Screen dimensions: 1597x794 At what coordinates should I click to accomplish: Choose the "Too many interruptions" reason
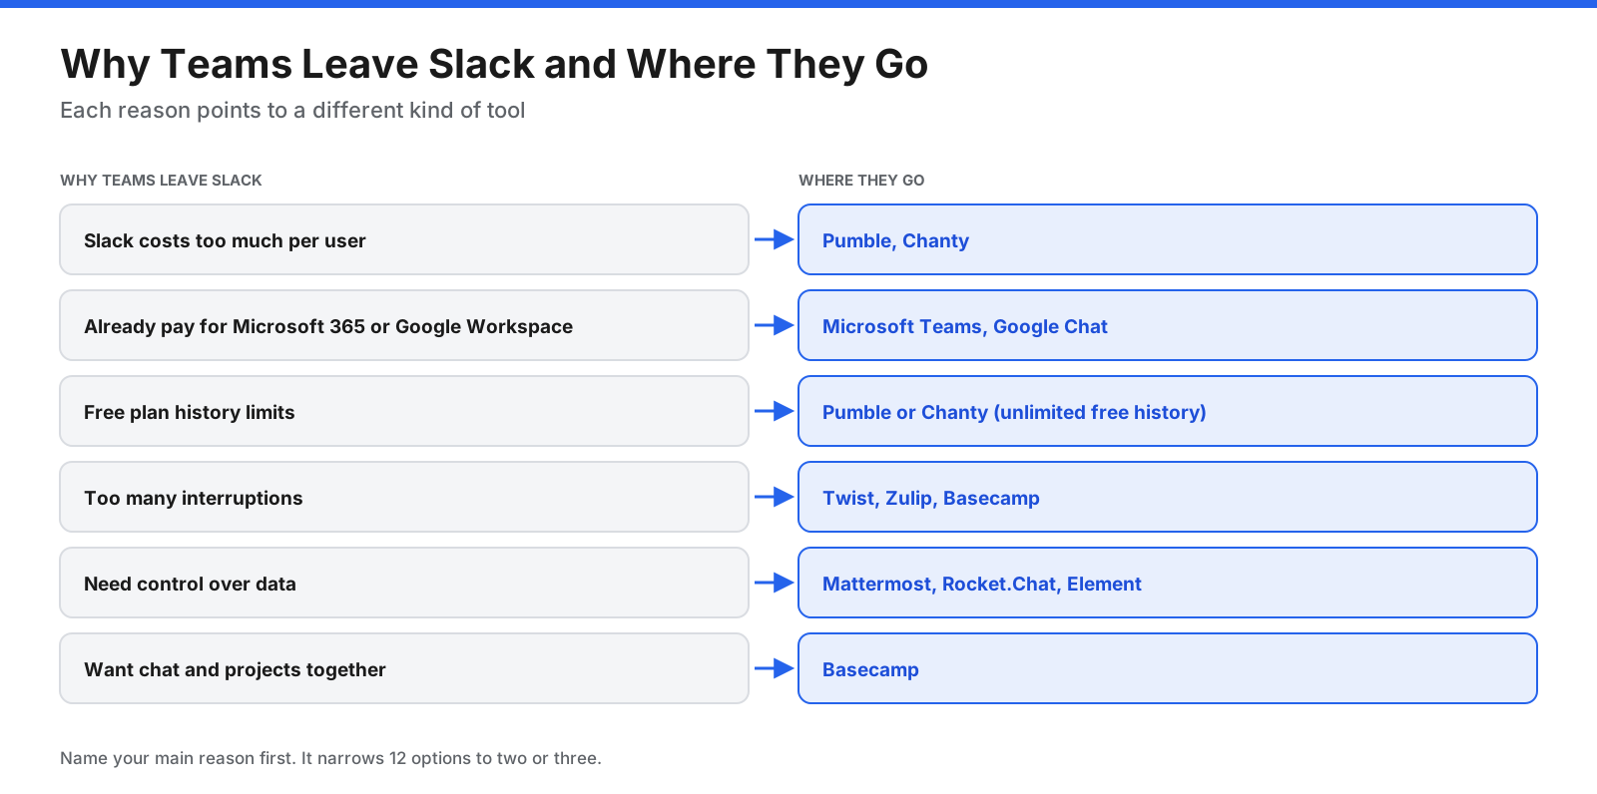coord(404,497)
